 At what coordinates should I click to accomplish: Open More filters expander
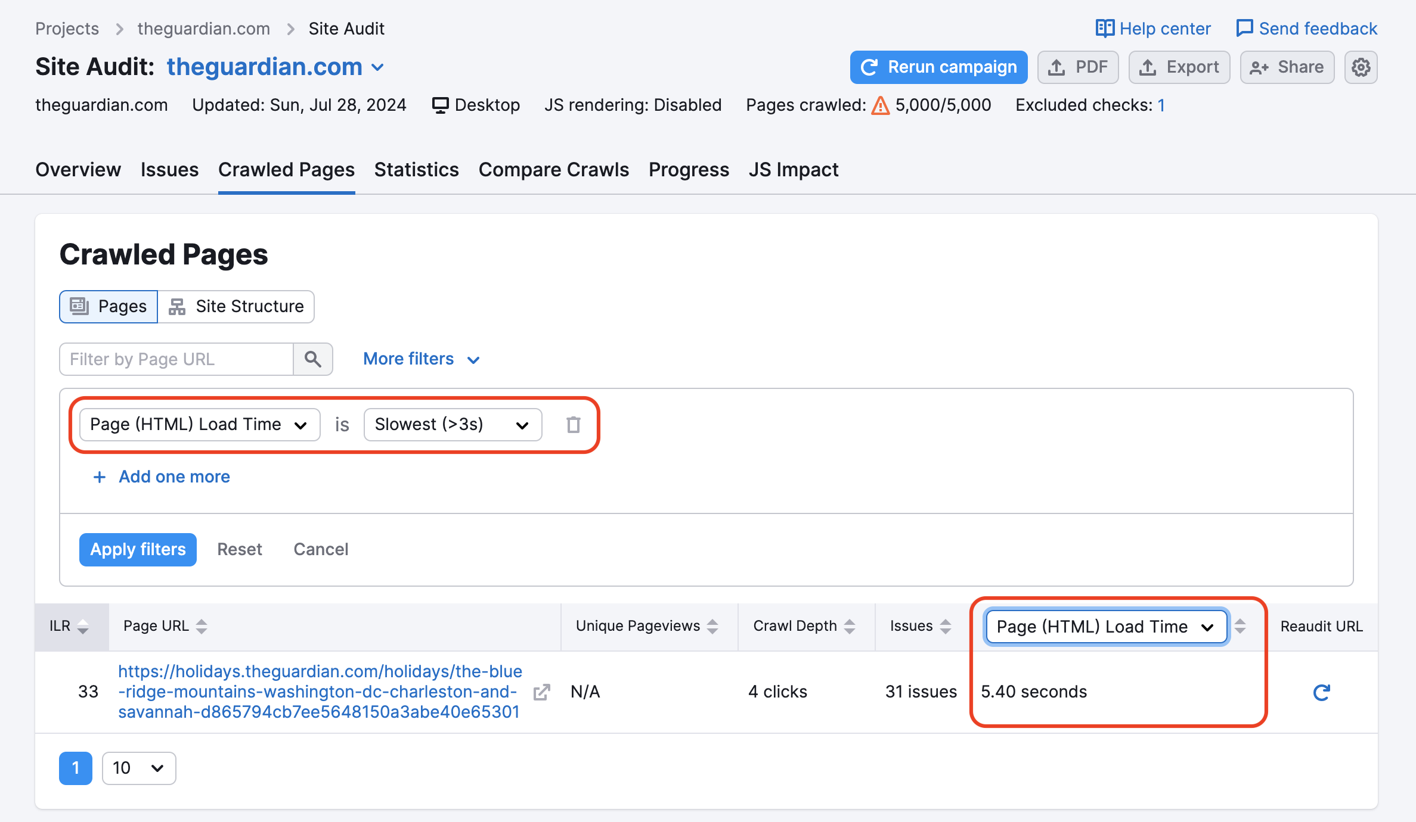pyautogui.click(x=421, y=358)
